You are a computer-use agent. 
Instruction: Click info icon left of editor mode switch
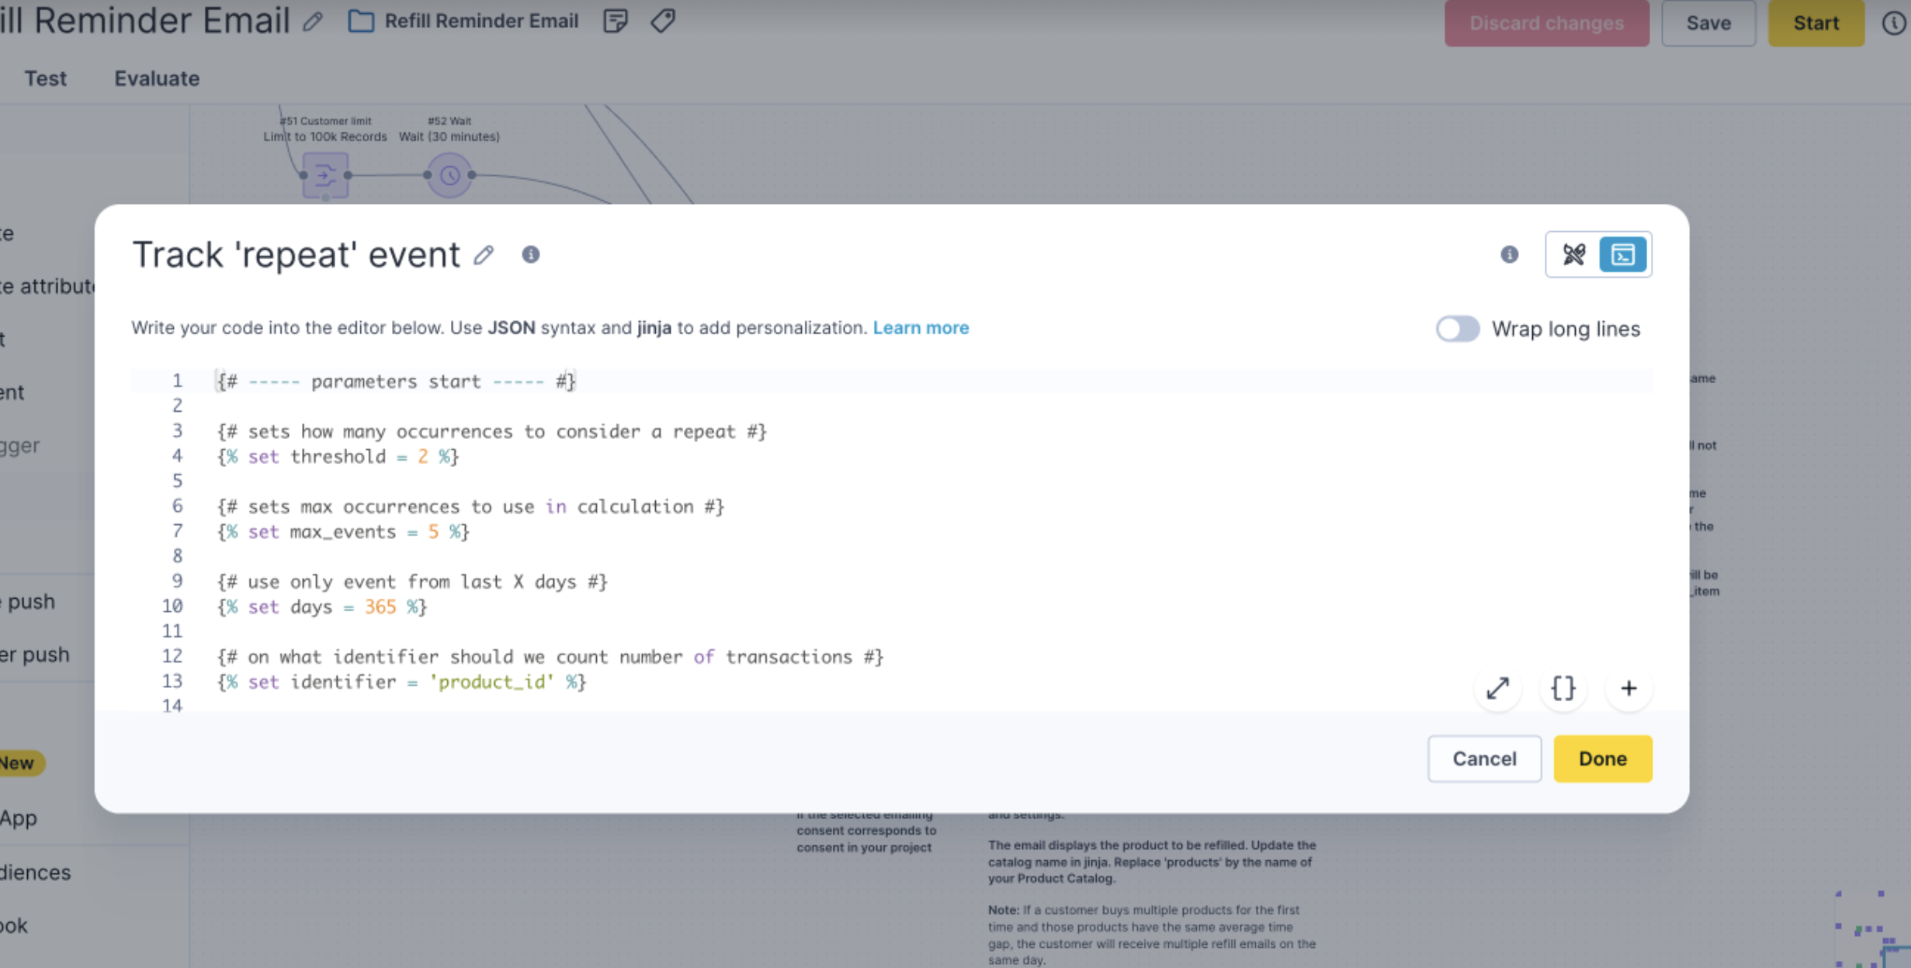pyautogui.click(x=1509, y=254)
